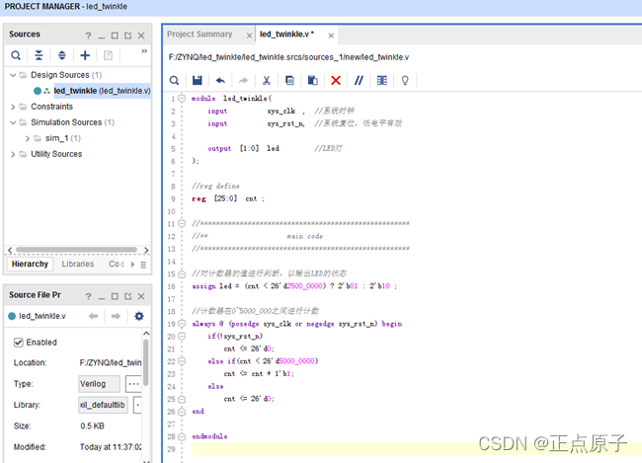Maximize the Sources panel
The height and width of the screenshot is (463, 642).
(115, 36)
